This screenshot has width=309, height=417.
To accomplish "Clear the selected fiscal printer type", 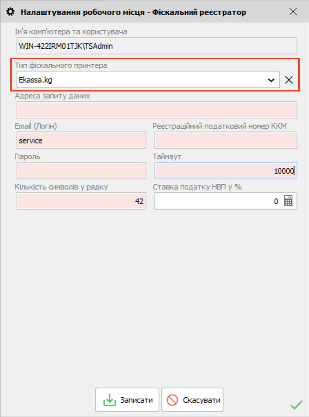I will (289, 80).
